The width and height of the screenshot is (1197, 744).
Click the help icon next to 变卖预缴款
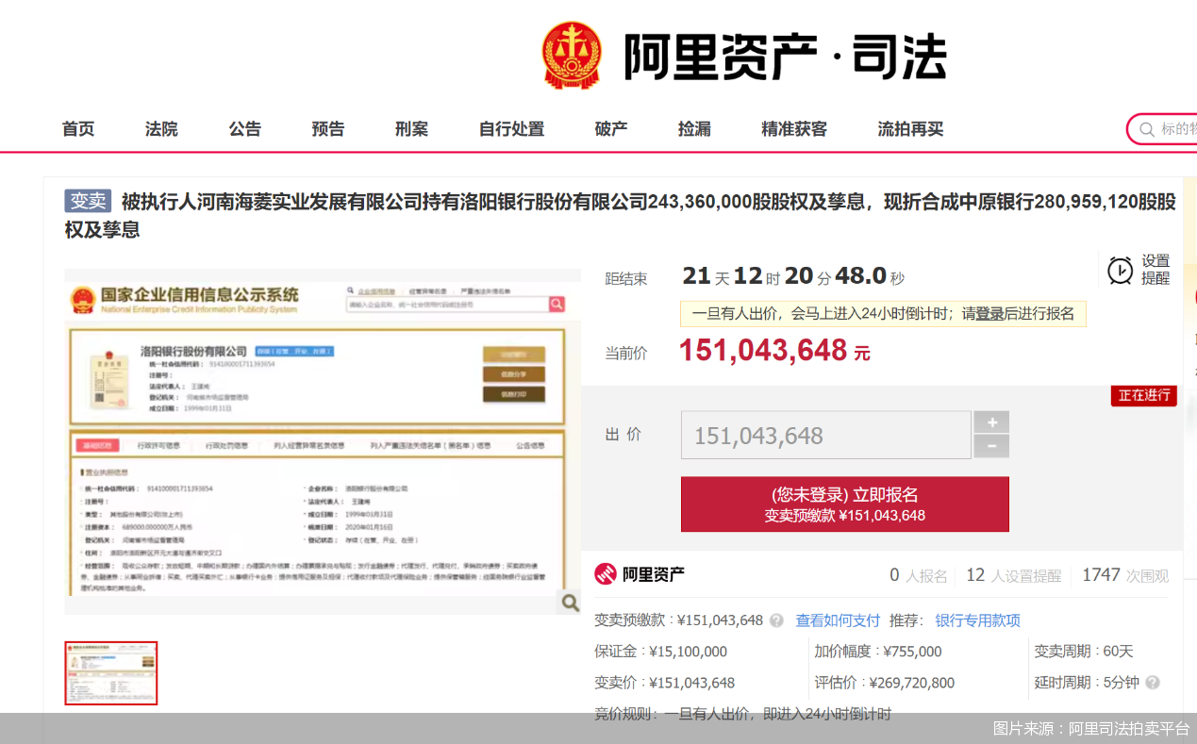(x=776, y=620)
